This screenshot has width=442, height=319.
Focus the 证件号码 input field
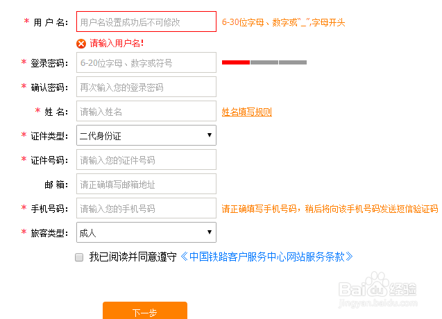[x=146, y=159]
